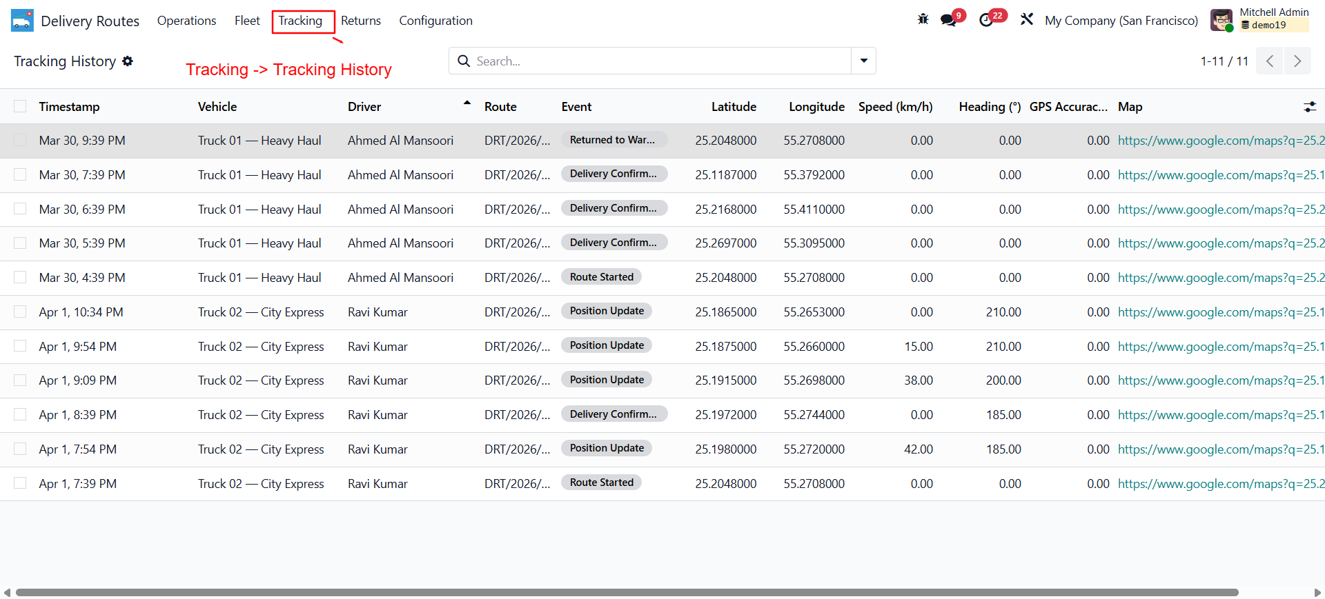Open the Tracking menu
This screenshot has height=599, width=1325.
coord(300,21)
